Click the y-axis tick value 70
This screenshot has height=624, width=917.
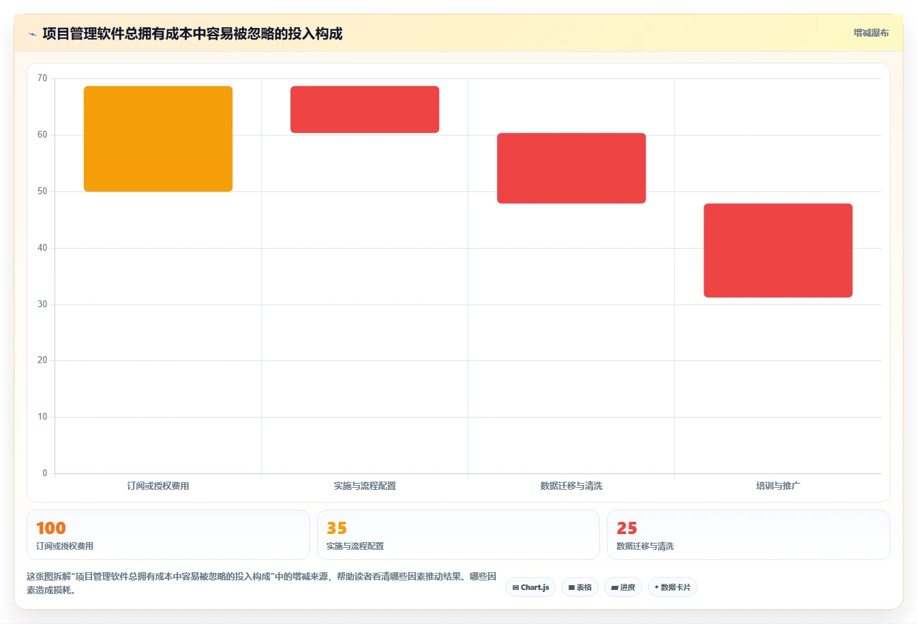42,78
